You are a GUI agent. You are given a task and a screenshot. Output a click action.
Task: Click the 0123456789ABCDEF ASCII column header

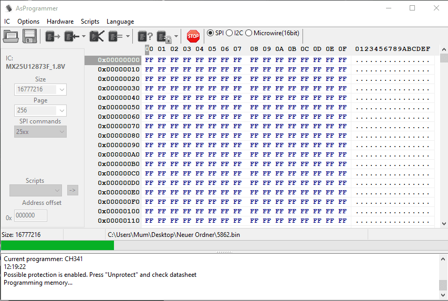coord(392,49)
